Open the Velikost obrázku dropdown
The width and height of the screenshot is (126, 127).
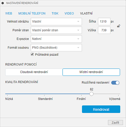pyautogui.click(x=56, y=22)
